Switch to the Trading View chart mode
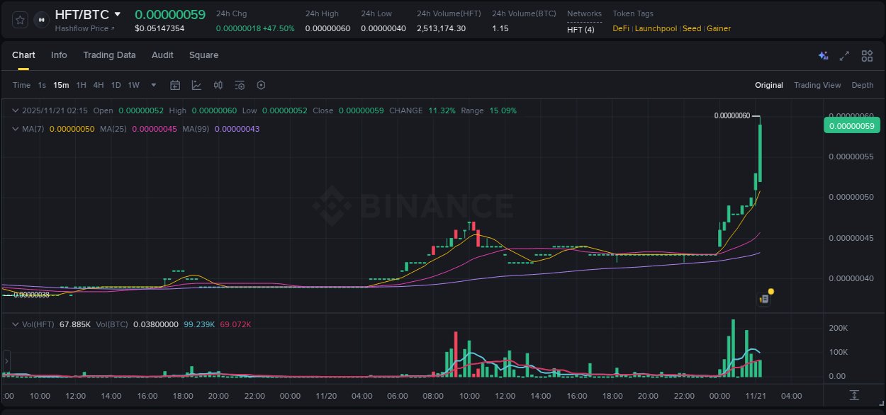Image resolution: width=886 pixels, height=415 pixels. pos(817,85)
